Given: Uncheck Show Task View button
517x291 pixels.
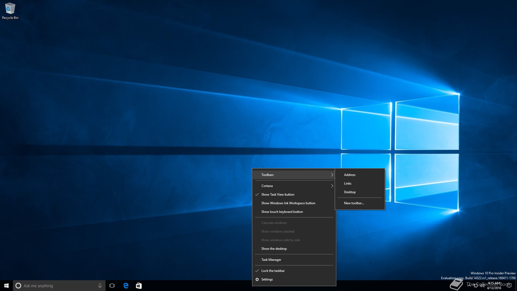Looking at the screenshot, I should coord(294,195).
